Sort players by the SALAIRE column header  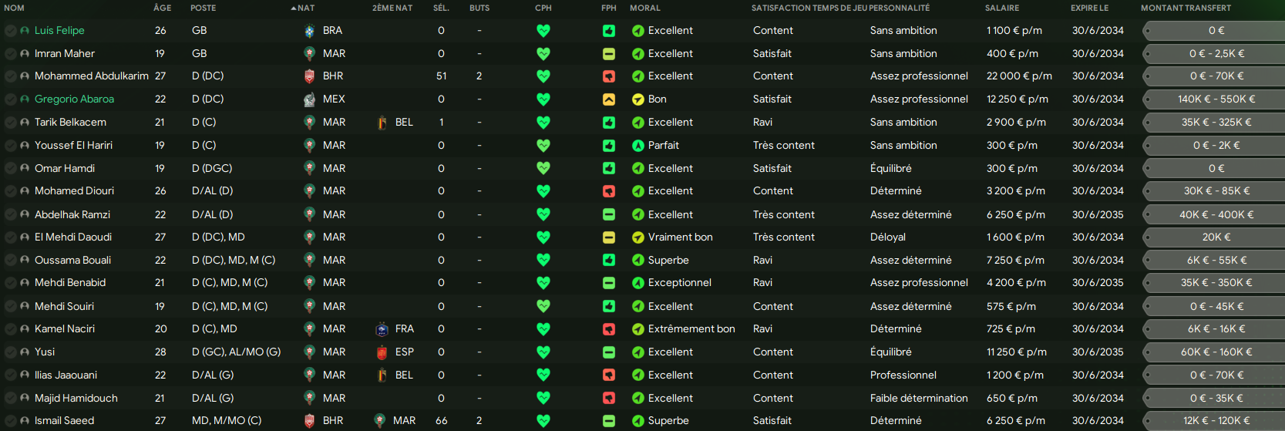1001,8
